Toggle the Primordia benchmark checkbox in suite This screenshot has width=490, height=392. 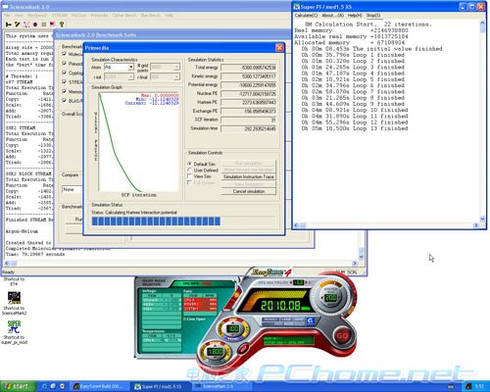point(65,64)
